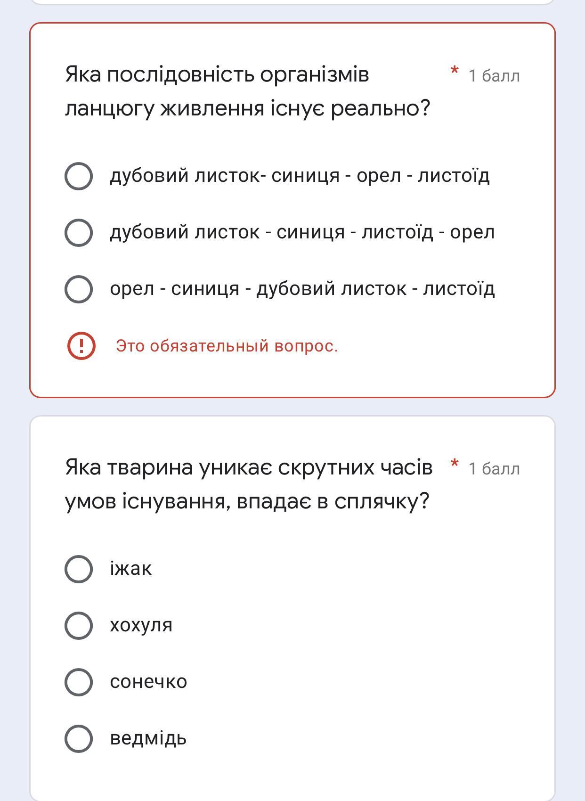Viewport: 585px width, 801px height.
Task: Choose the 'ведмідь' radio option
Action: point(79,738)
